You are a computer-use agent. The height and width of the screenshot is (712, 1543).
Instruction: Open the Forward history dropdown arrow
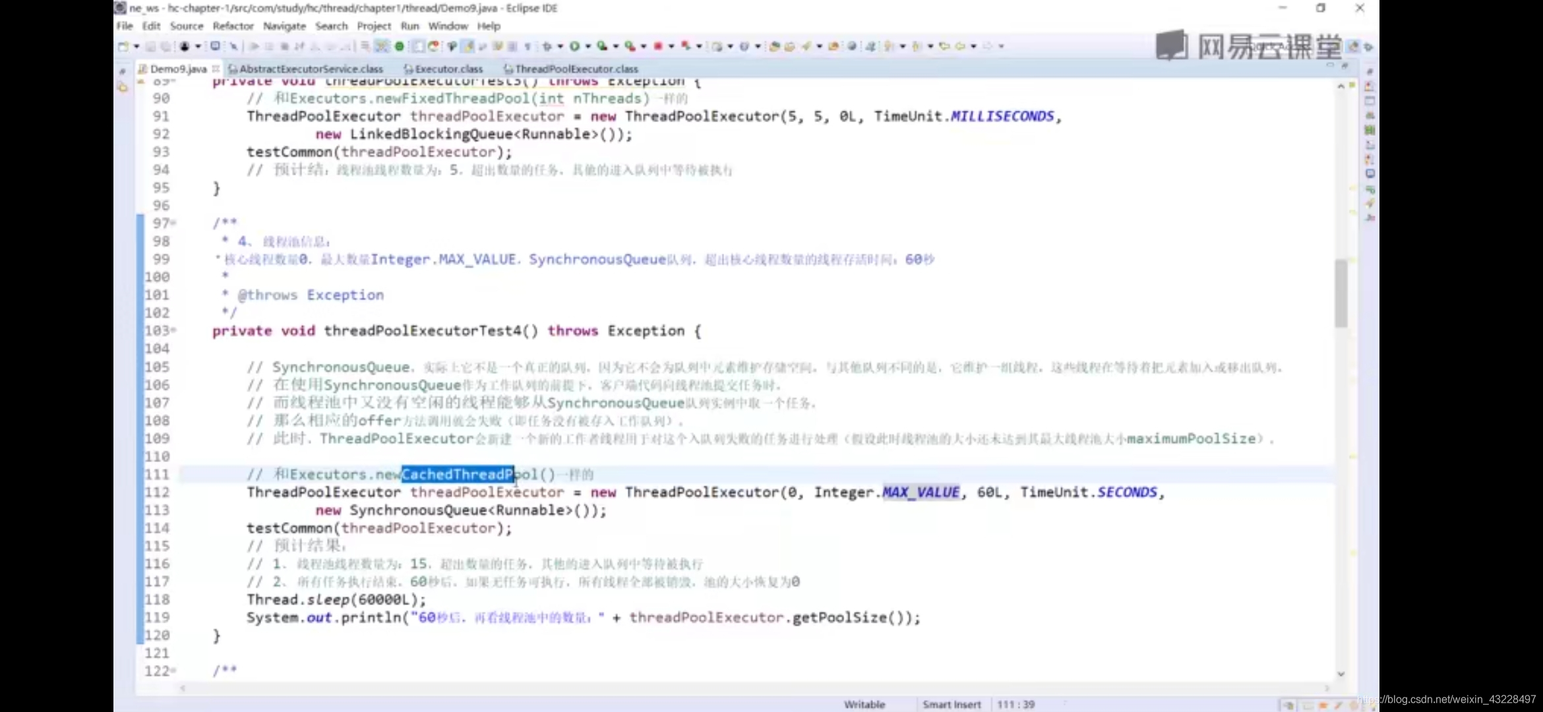pos(1001,46)
